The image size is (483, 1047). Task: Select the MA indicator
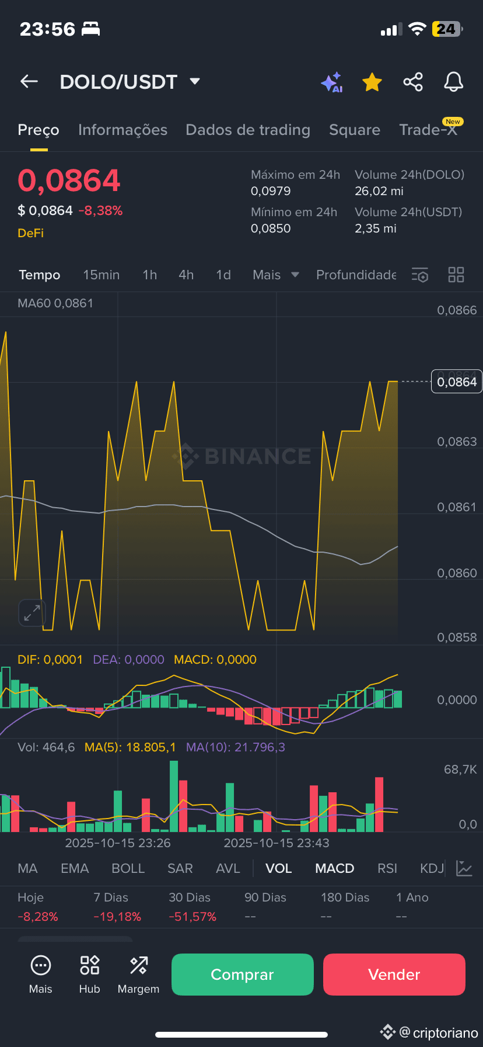(x=27, y=868)
